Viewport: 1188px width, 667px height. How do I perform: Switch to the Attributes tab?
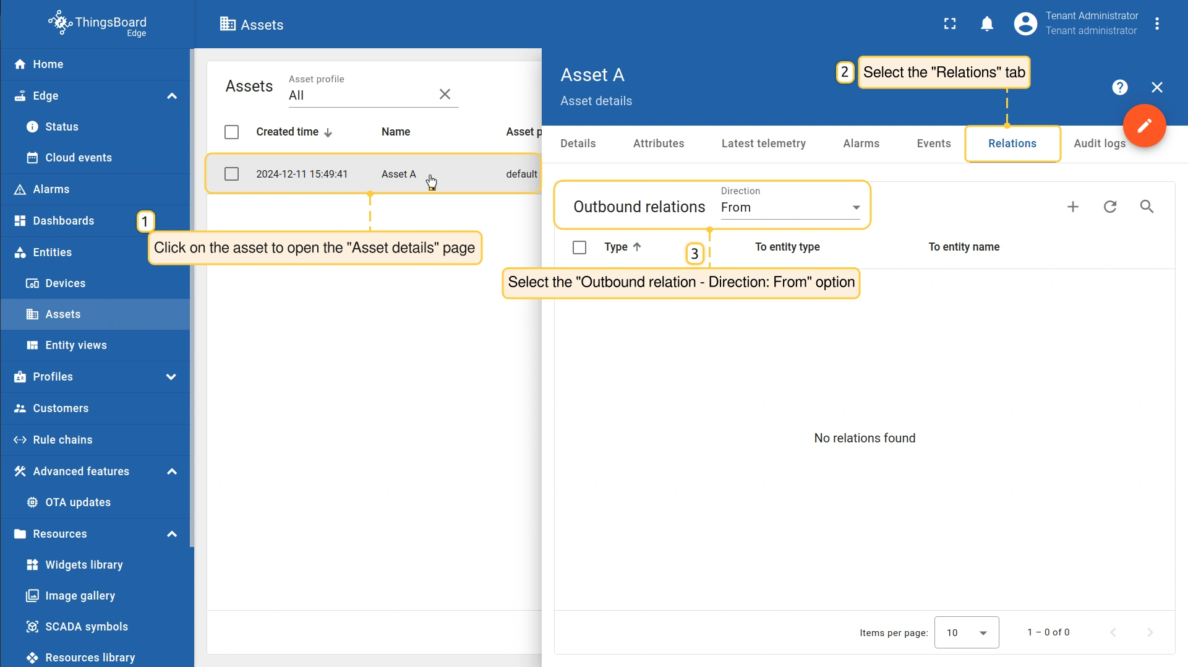pos(659,144)
